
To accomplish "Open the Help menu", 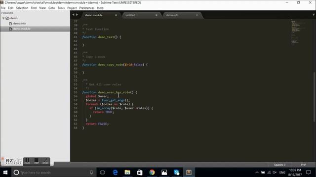I will (100, 8).
